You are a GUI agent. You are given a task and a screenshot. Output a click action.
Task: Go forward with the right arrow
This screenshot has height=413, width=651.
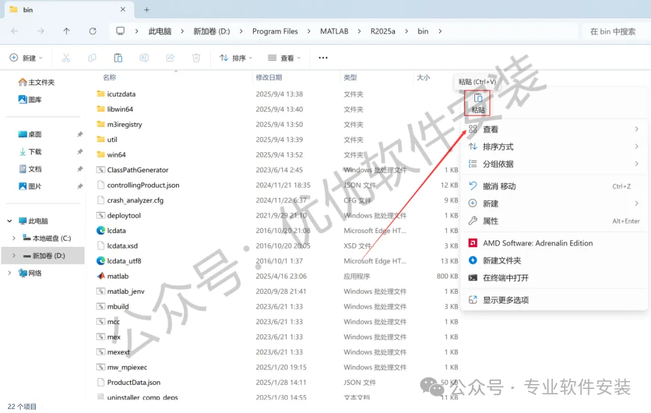point(41,31)
